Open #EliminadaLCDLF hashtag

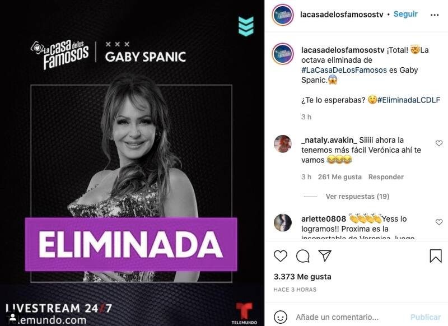click(x=409, y=100)
